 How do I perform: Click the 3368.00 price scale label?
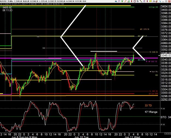[166, 36]
